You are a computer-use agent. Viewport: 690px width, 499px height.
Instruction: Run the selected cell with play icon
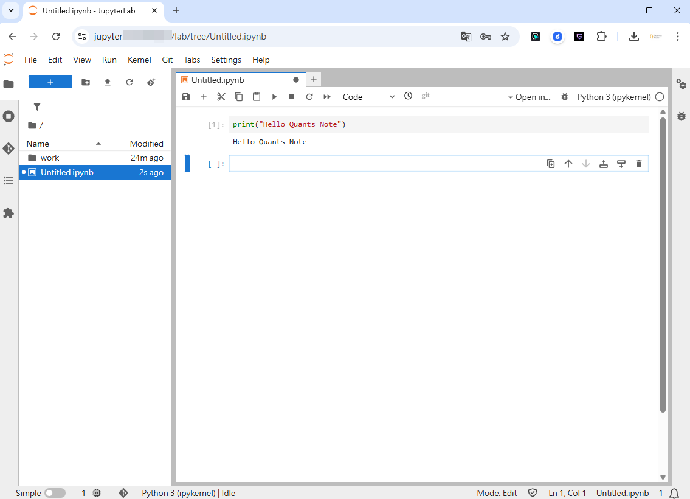274,97
